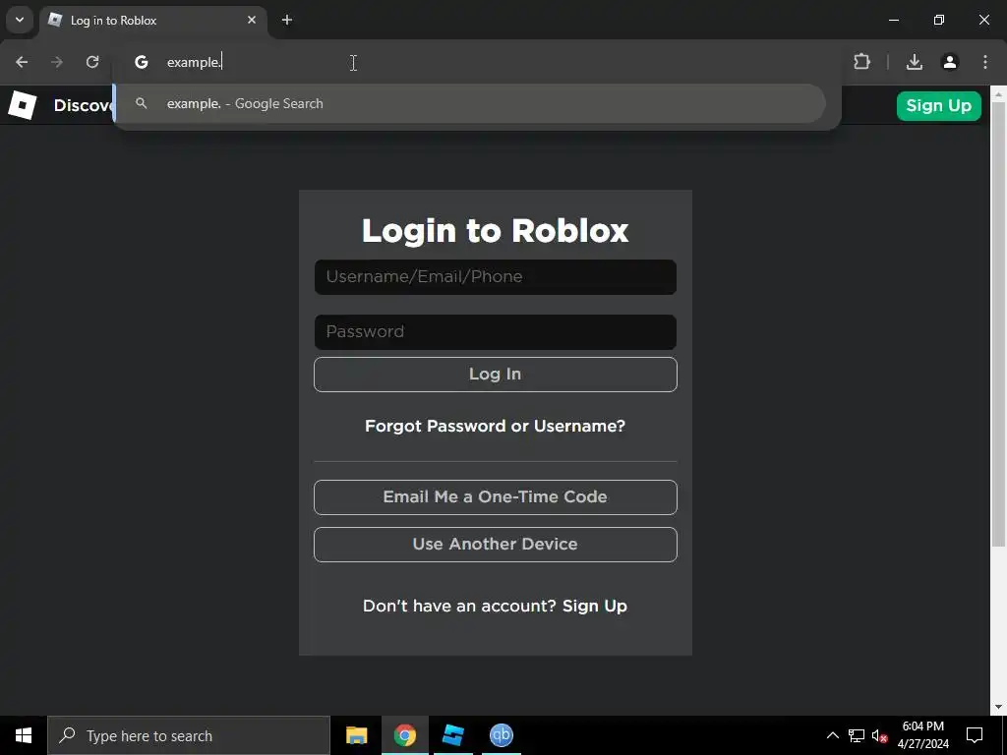The height and width of the screenshot is (755, 1007).
Task: Click the taskbar Type here to search box
Action: click(189, 735)
